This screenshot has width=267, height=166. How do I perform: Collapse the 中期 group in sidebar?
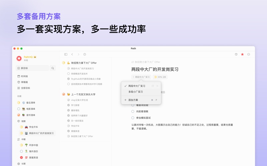click(x=19, y=139)
